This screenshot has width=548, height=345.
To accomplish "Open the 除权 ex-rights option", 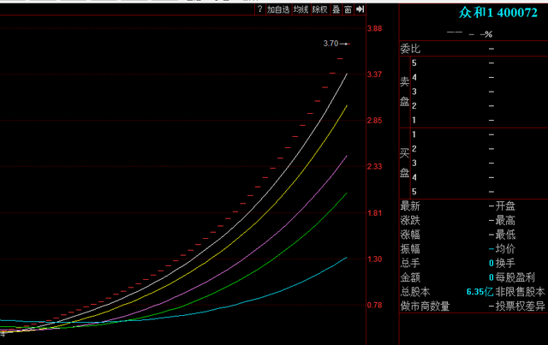I will click(319, 10).
